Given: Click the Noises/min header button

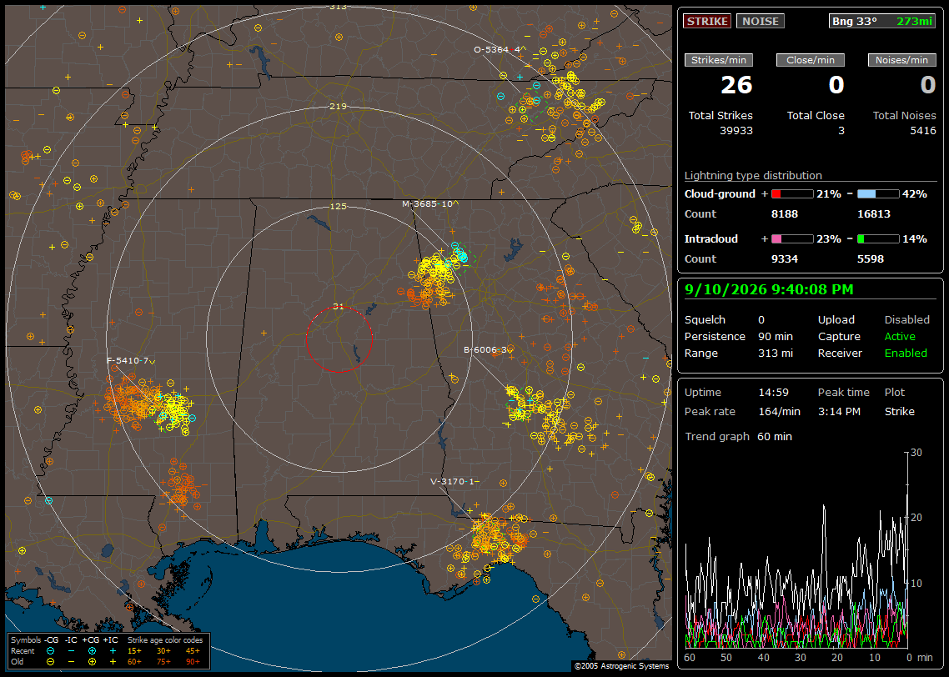Looking at the screenshot, I should 901,60.
